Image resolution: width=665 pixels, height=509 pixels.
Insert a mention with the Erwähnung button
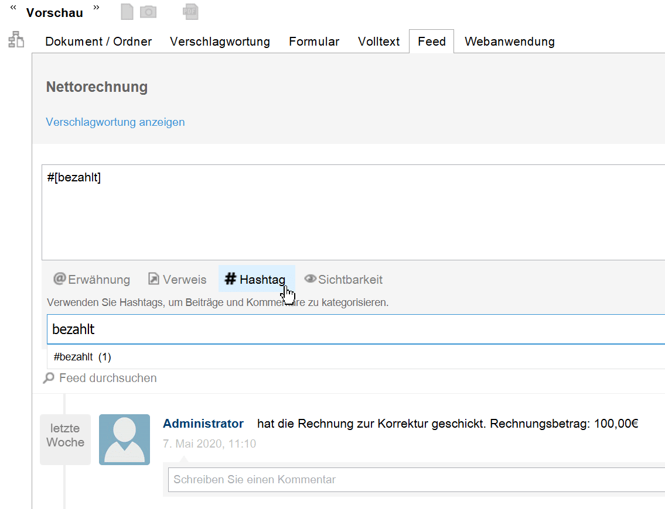point(92,279)
